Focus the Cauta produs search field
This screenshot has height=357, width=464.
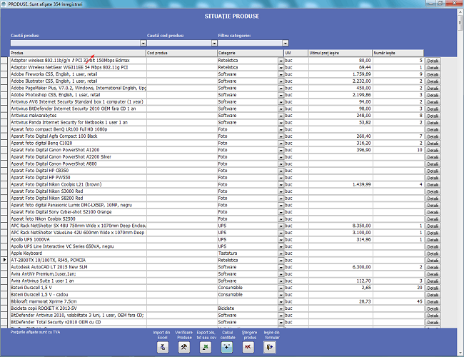(76, 44)
